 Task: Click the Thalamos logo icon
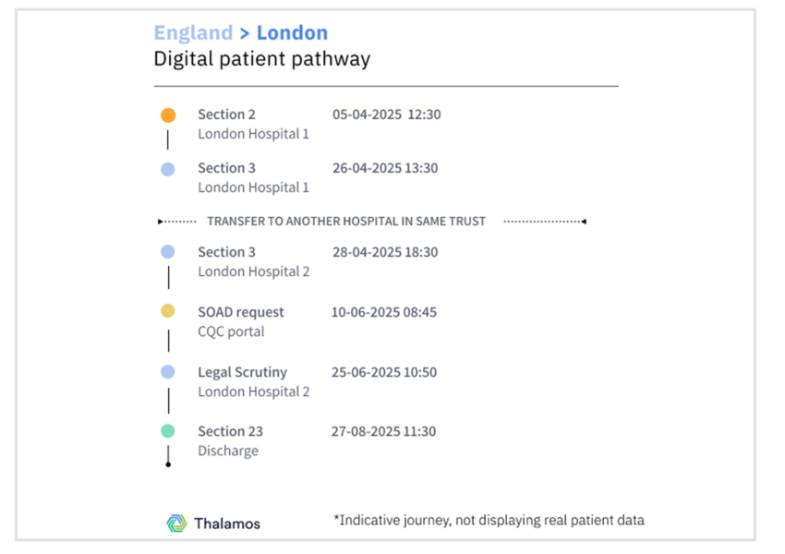(176, 524)
